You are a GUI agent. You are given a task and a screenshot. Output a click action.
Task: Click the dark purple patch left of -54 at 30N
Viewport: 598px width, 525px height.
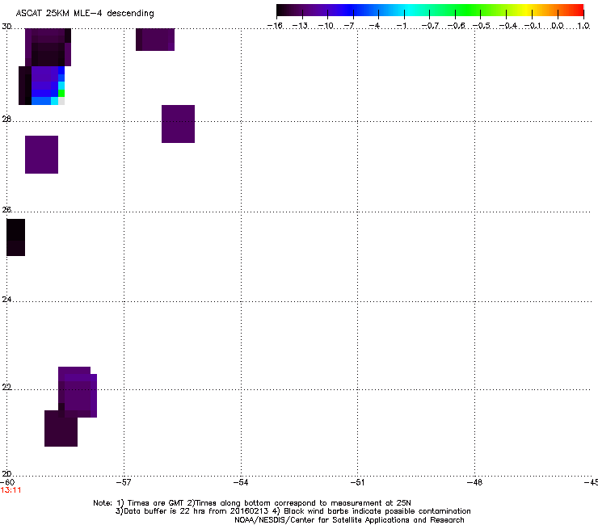click(155, 40)
